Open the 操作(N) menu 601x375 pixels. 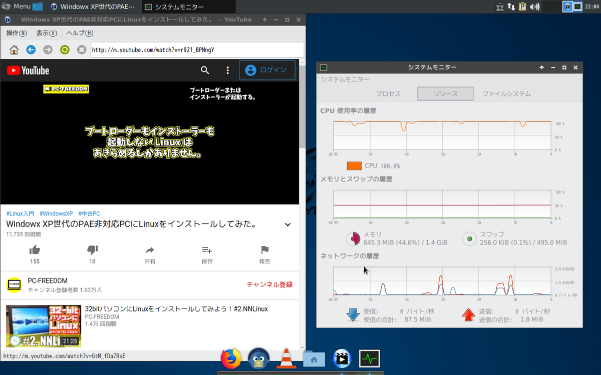point(17,33)
